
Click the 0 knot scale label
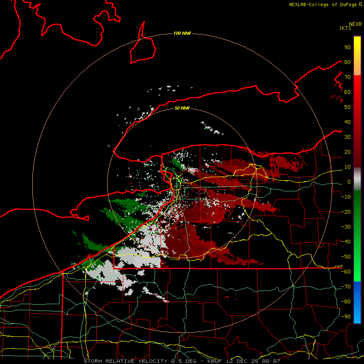[349, 182]
